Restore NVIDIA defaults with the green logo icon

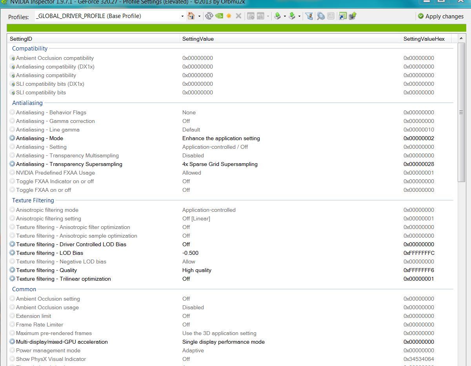click(x=219, y=16)
